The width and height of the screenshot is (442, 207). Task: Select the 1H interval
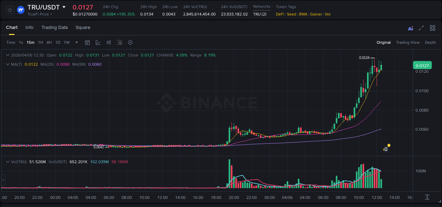click(x=41, y=42)
